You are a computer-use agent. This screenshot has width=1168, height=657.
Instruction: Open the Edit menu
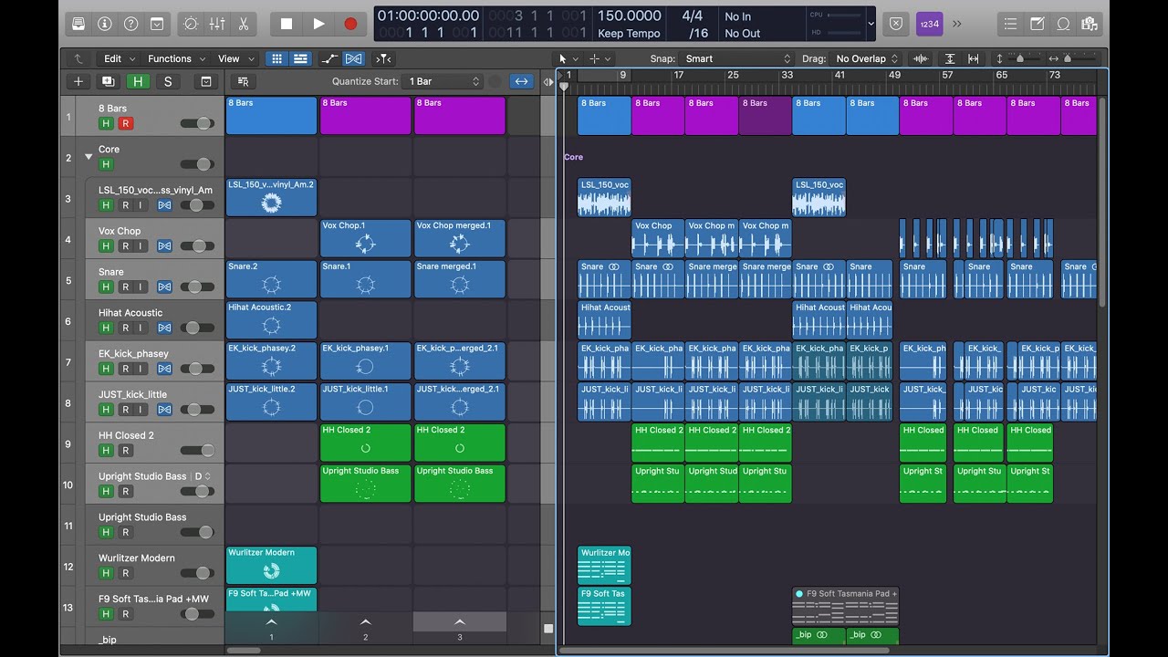coord(118,58)
